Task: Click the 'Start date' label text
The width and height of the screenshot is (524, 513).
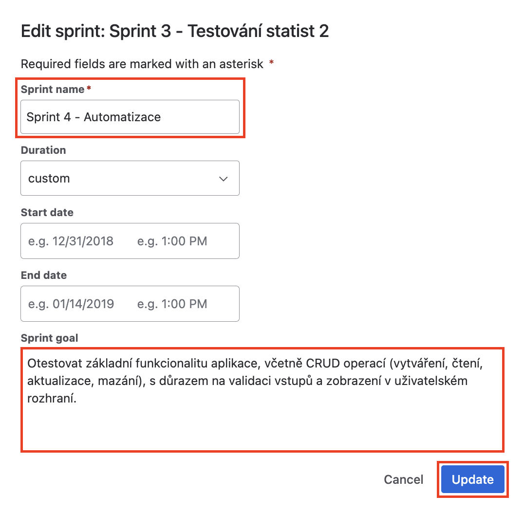Action: [47, 212]
